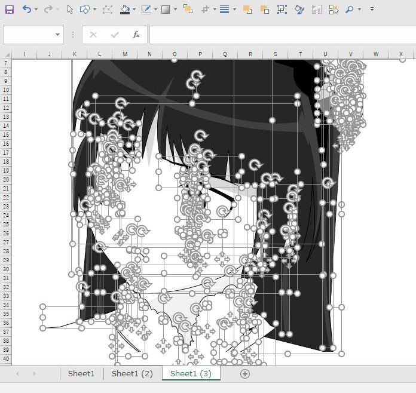Expand the Name Box dropdown arrow
The width and height of the screenshot is (416, 393).
pyautogui.click(x=57, y=35)
